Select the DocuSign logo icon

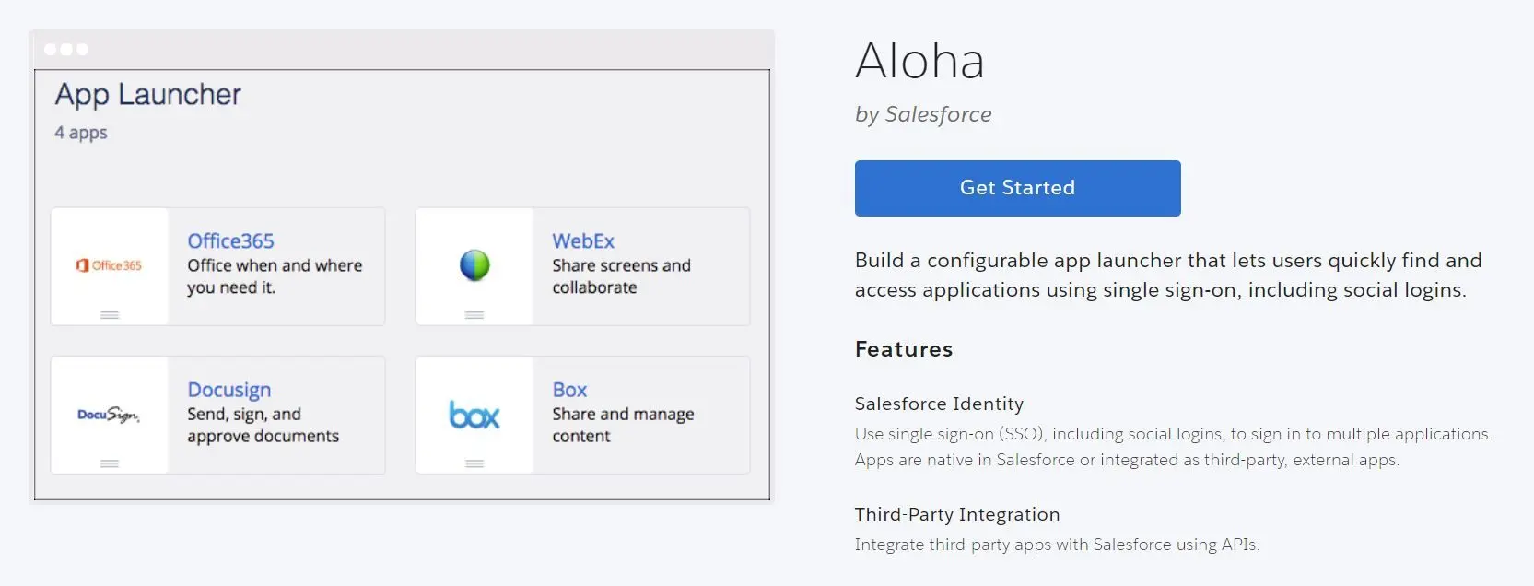(109, 415)
